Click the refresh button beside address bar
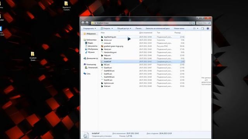248x139 pixels. 193,23
